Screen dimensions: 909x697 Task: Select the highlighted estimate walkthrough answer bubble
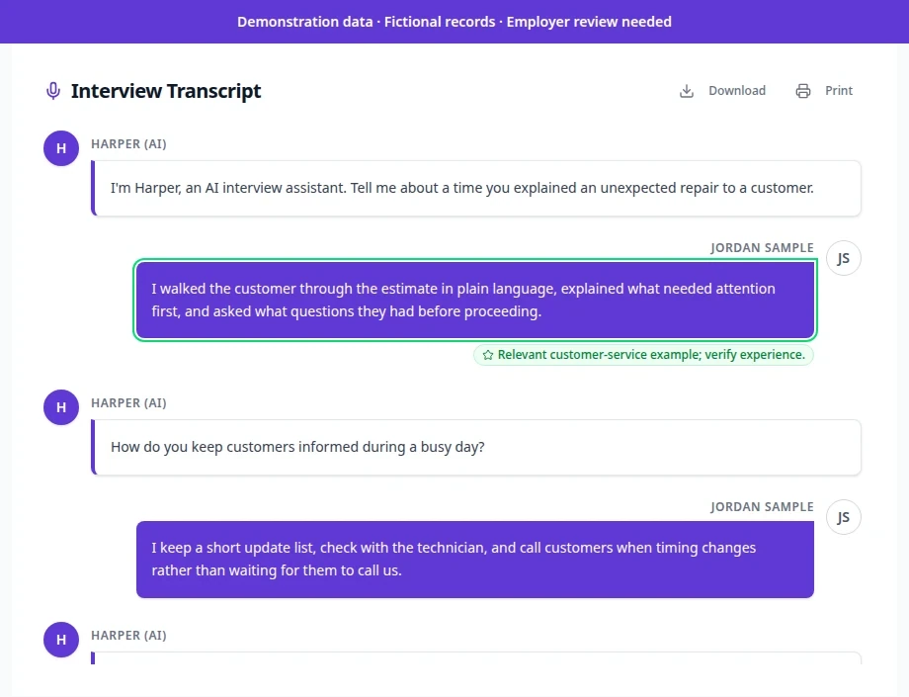475,300
